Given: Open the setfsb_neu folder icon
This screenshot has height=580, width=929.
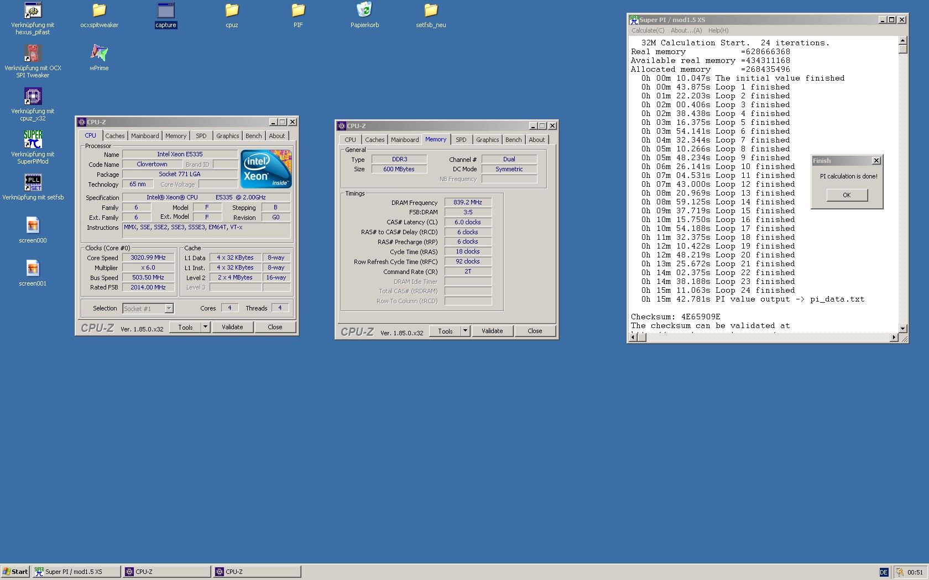Looking at the screenshot, I should pyautogui.click(x=431, y=10).
